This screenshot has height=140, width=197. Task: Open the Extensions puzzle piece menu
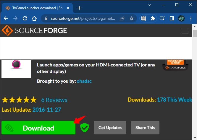[153, 18]
